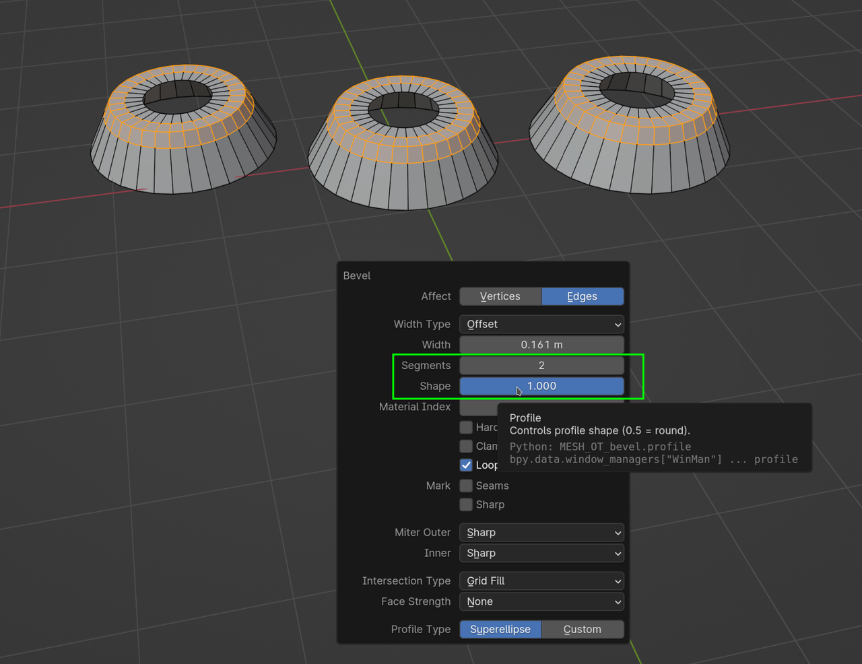This screenshot has height=664, width=862.
Task: Open the Face Strength dropdown
Action: point(541,602)
